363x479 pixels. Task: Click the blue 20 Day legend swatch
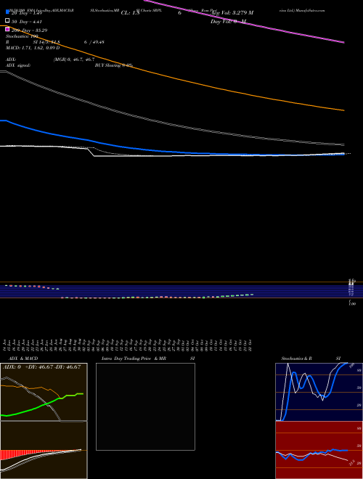(7, 12)
